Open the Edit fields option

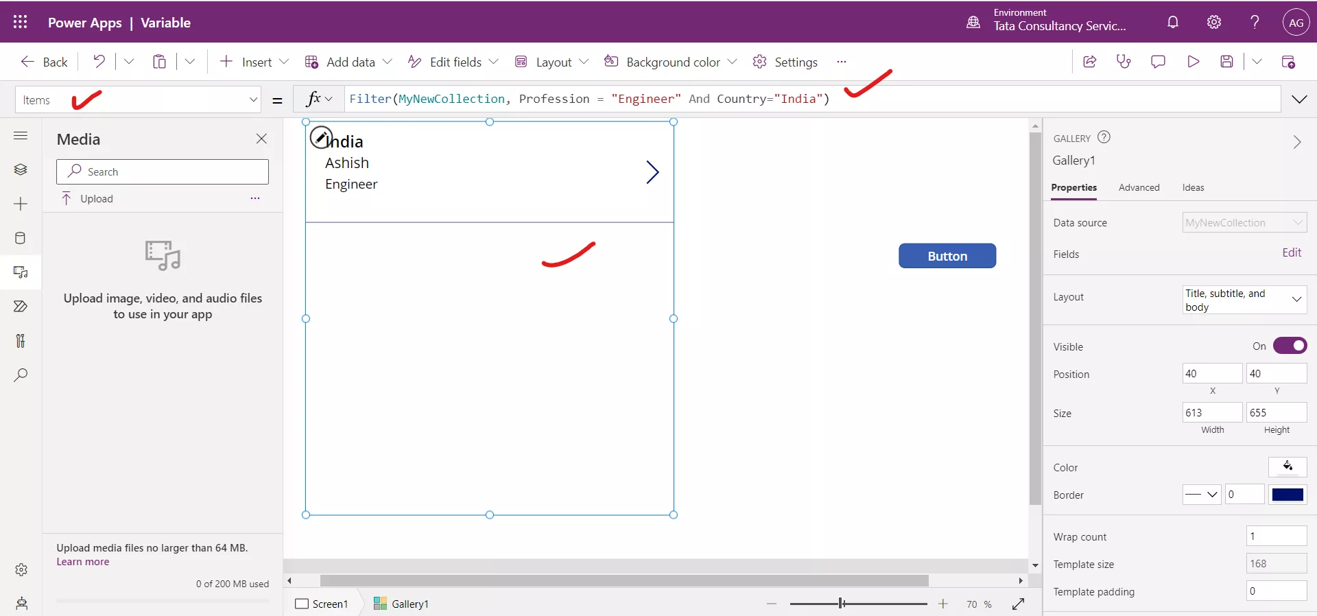(453, 62)
